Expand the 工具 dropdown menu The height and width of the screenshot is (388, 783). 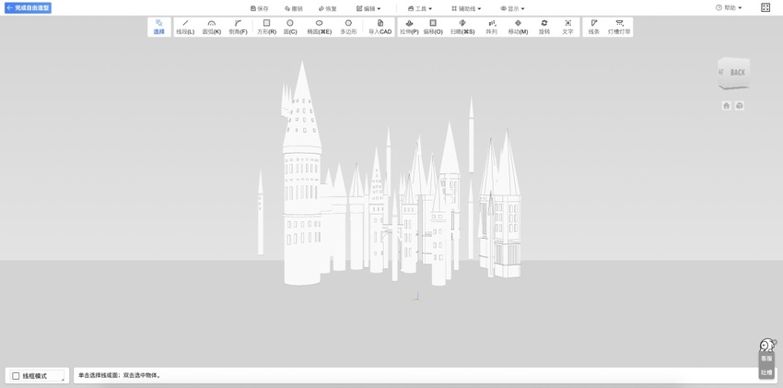(420, 8)
